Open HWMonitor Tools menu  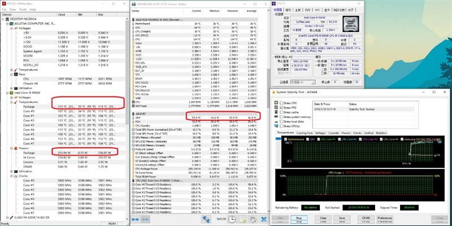23,10
